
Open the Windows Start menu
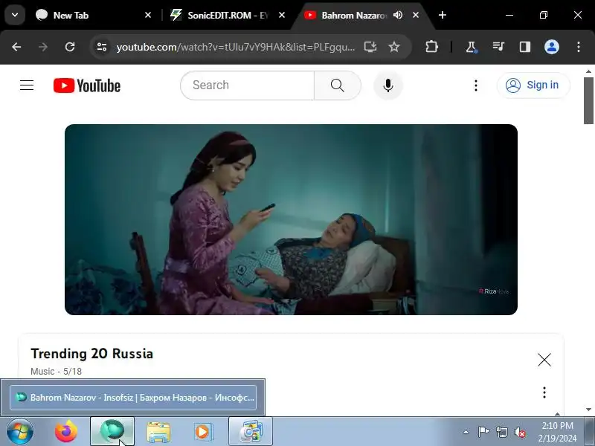pos(19,432)
